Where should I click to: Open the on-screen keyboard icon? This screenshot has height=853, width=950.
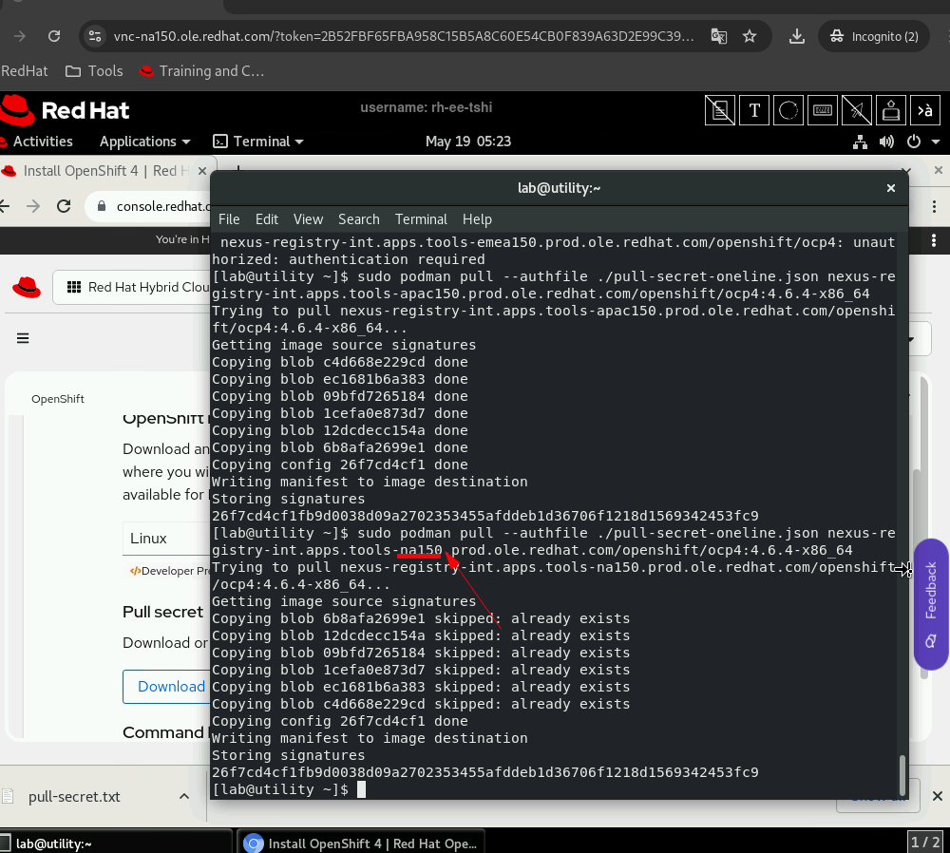[x=823, y=110]
